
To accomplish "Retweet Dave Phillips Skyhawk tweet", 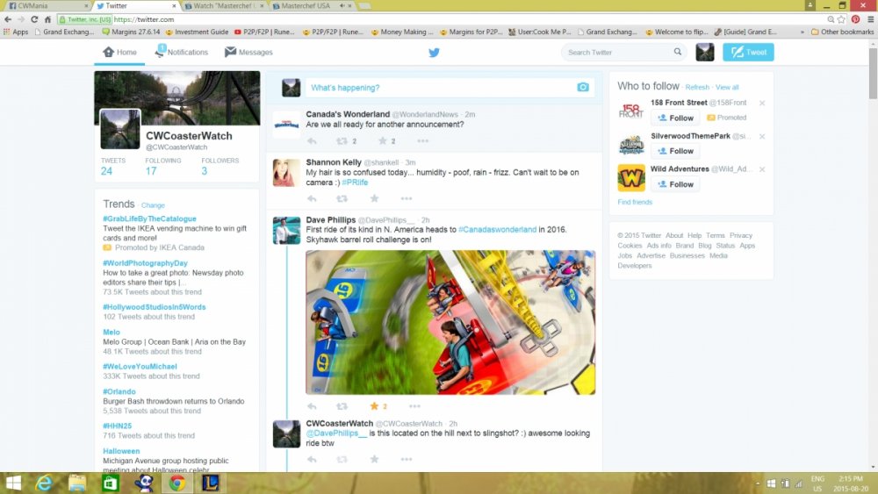I will tap(342, 406).
